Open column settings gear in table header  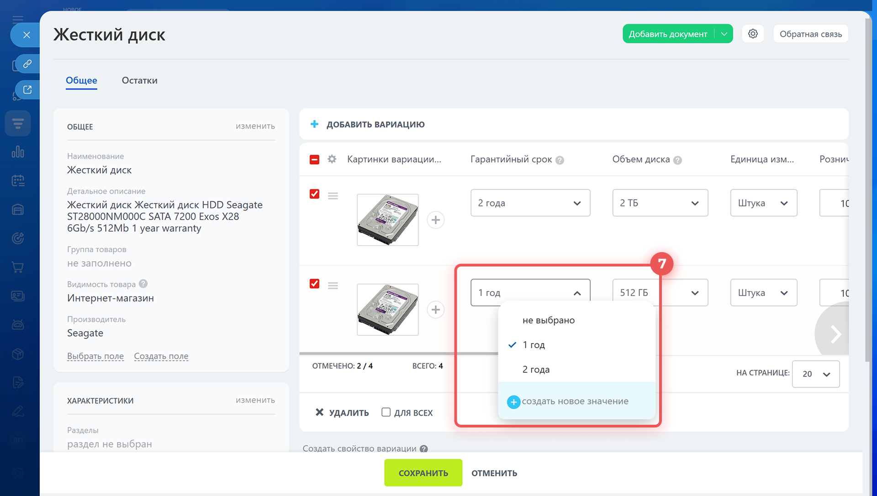point(332,159)
